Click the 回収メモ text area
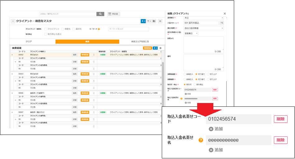 click(x=204, y=45)
